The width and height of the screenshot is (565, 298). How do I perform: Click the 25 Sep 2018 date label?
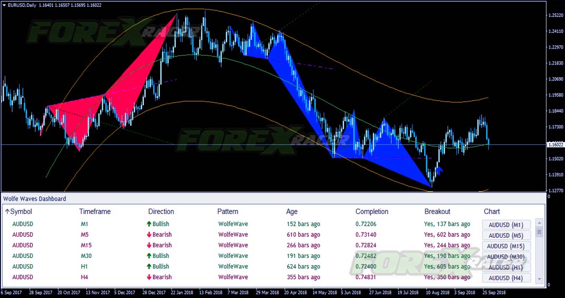[x=495, y=293]
